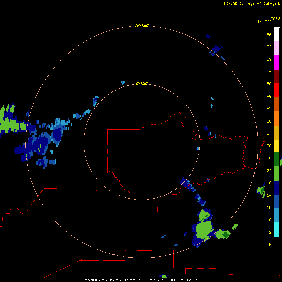Click the 26 scale value label
The image size is (282, 282).
click(x=269, y=158)
